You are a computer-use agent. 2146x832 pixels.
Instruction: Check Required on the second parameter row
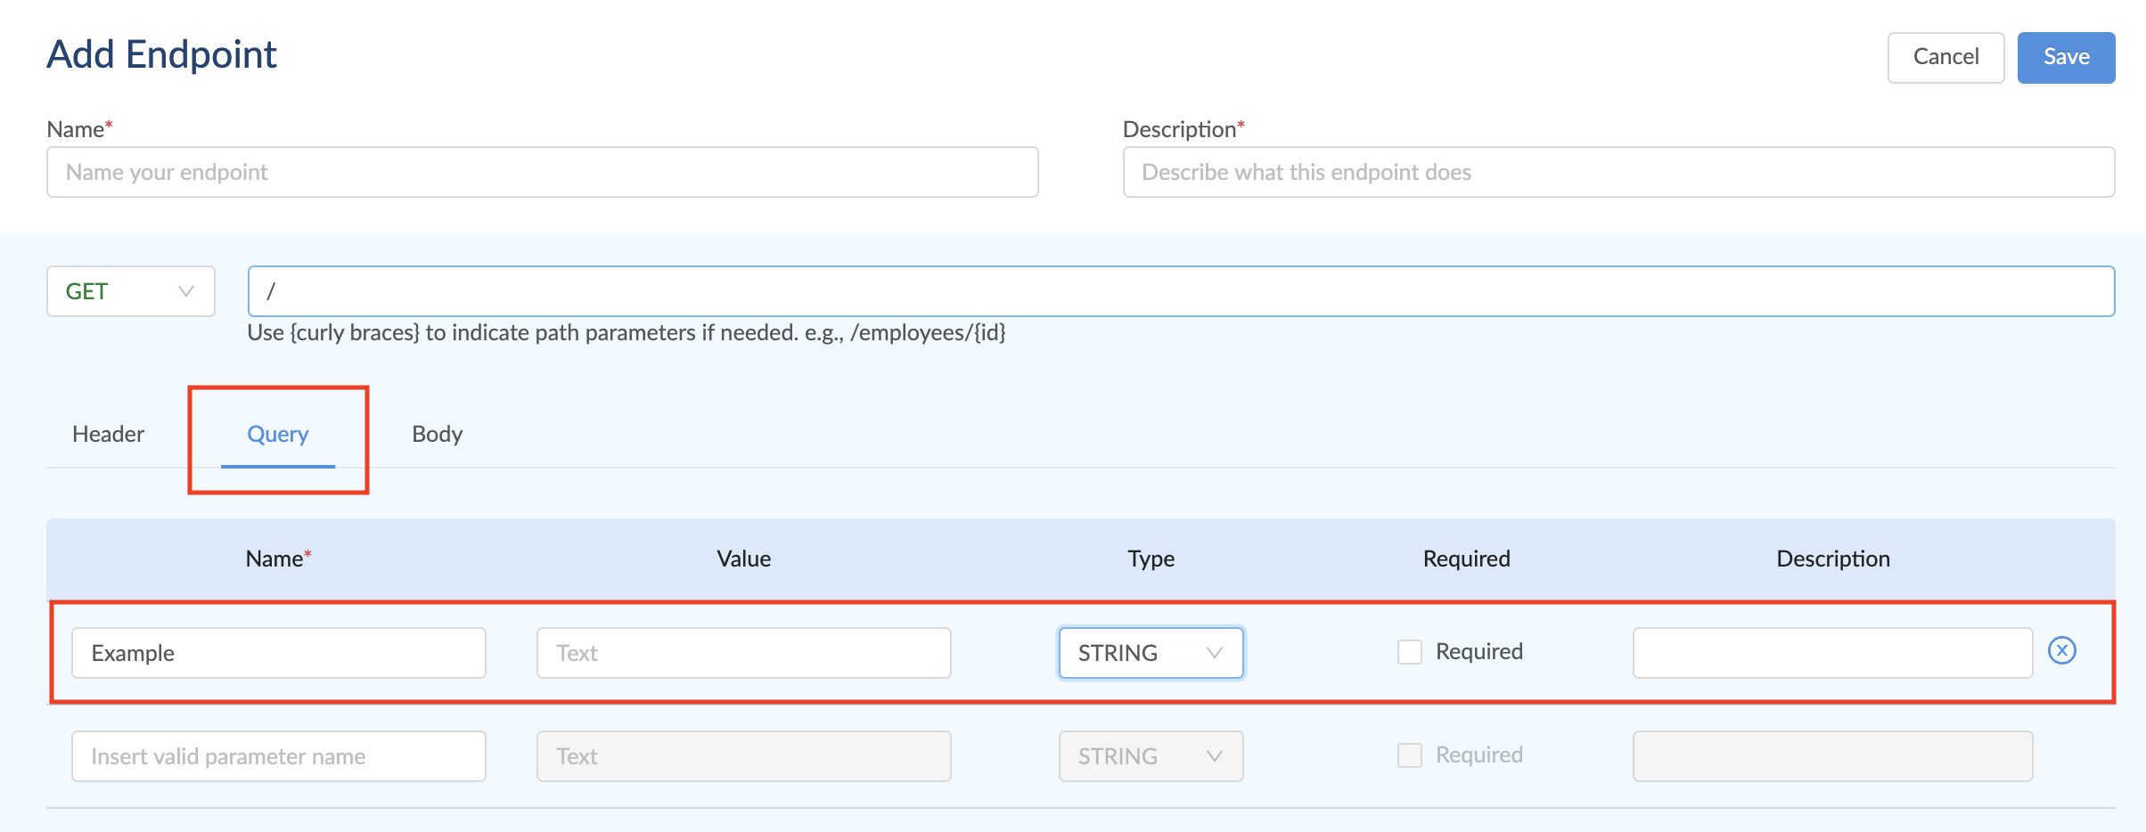(x=1411, y=755)
